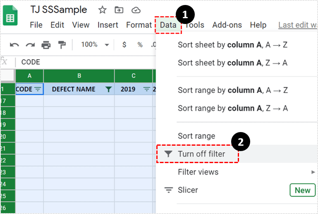Redo the last action

[x=30, y=45]
